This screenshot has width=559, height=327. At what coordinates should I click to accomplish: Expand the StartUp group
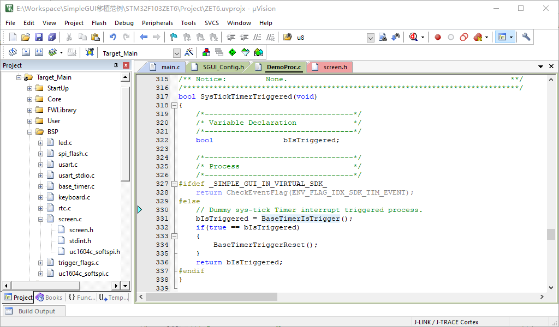pos(30,88)
